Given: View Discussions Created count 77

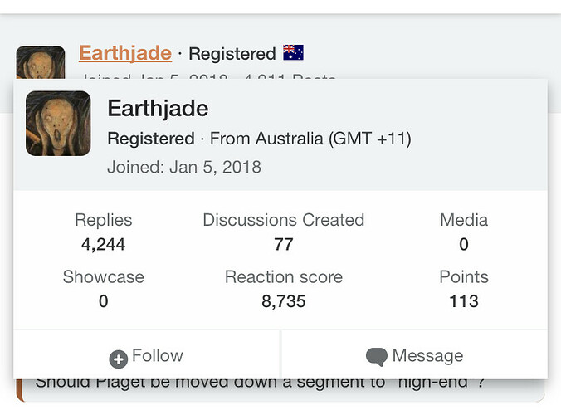Looking at the screenshot, I should (283, 244).
